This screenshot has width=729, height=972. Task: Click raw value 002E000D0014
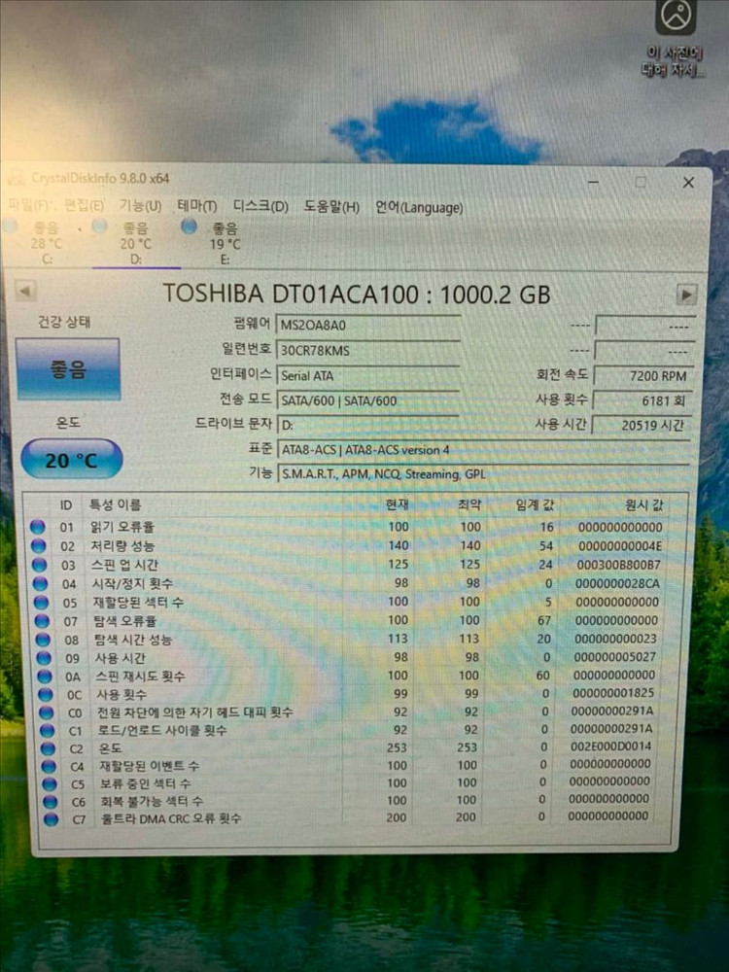(610, 746)
